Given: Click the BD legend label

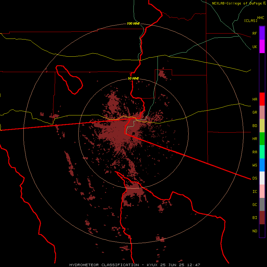Looking at the screenshot, I should pyautogui.click(x=255, y=126).
